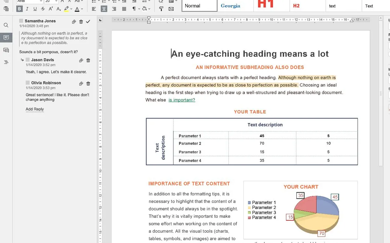
Task: Toggle Underline formatting
Action: click(x=35, y=9)
